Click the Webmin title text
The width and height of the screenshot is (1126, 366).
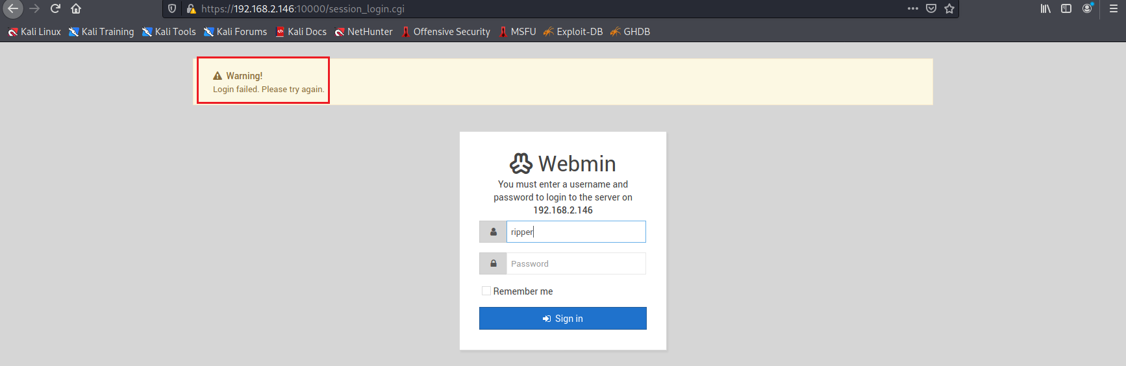(577, 164)
